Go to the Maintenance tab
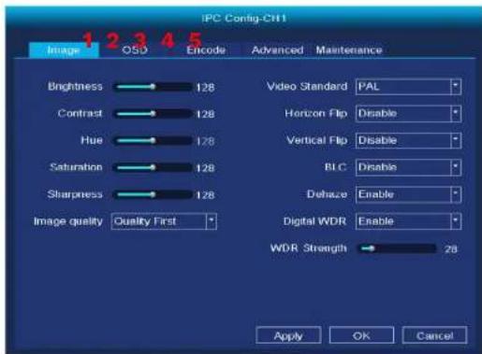This screenshot has width=482, height=354. click(x=349, y=50)
